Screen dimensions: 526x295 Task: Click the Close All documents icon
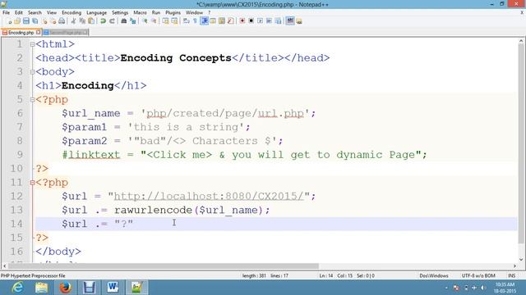click(x=53, y=21)
